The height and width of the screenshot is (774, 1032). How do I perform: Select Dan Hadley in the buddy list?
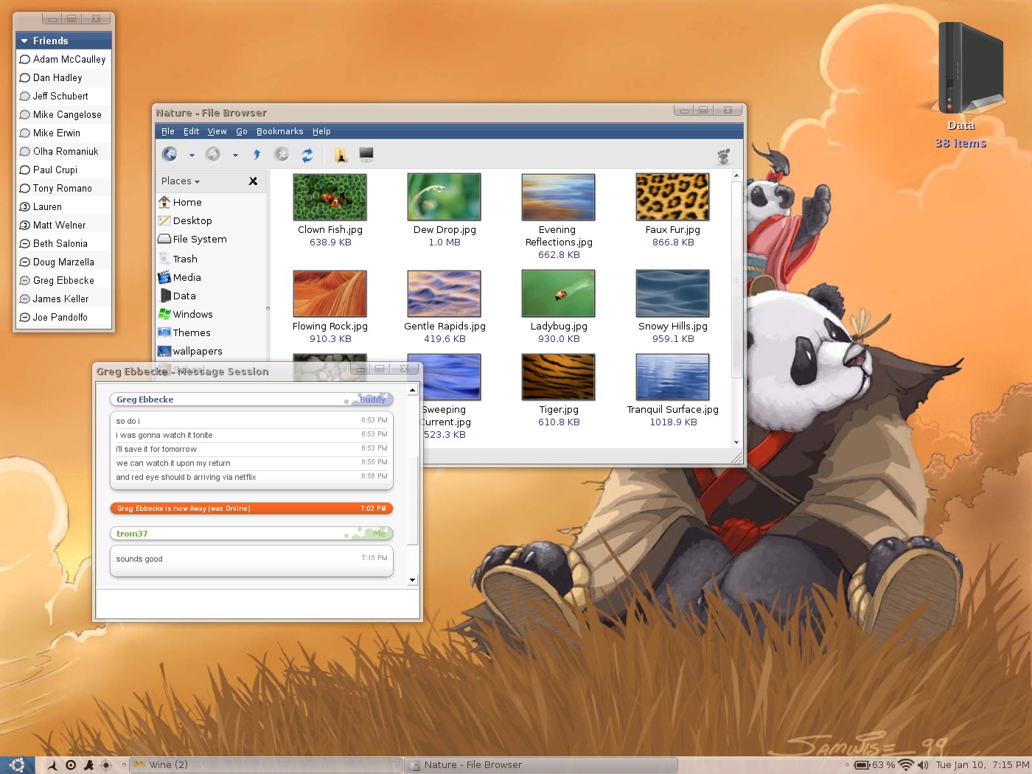[63, 77]
